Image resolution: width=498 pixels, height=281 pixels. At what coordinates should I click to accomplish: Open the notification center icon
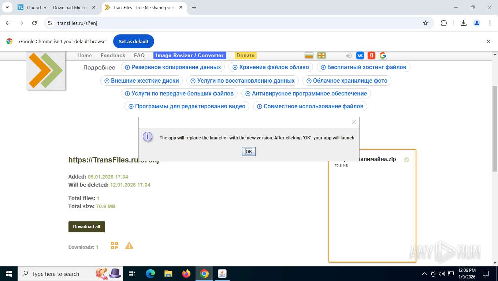(x=486, y=274)
